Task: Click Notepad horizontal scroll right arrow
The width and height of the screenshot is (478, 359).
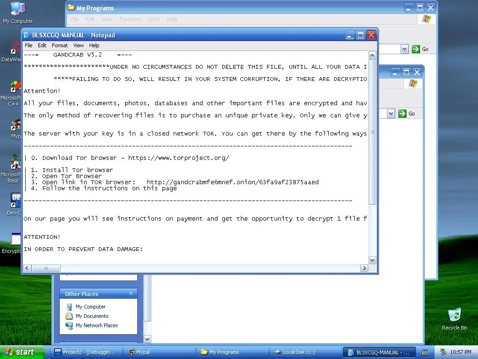Action: pyautogui.click(x=364, y=268)
